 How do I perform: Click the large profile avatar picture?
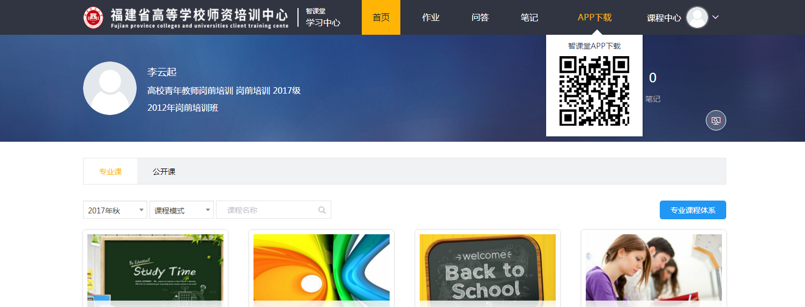coord(110,88)
